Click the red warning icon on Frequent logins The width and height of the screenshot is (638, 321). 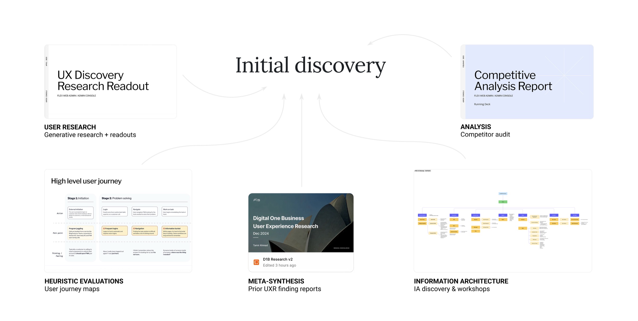coord(104,228)
